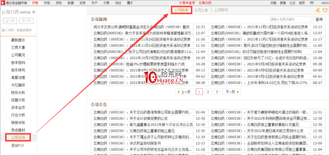Select 交易大事 in the sidebar
Image resolution: width=329 pixels, height=155 pixels.
tap(18, 48)
